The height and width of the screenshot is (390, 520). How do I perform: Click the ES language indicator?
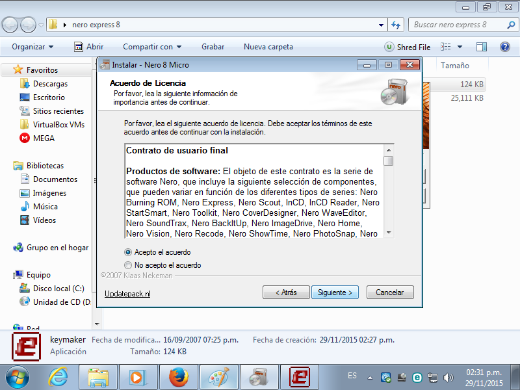coord(352,376)
